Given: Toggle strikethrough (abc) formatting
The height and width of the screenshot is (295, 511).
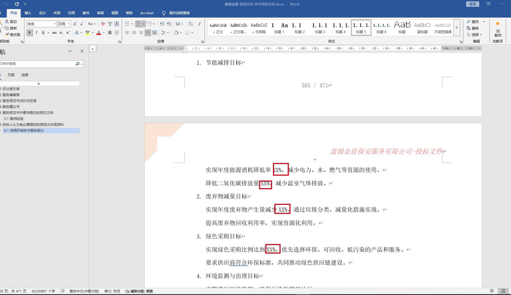Looking at the screenshot, I should click(54, 33).
